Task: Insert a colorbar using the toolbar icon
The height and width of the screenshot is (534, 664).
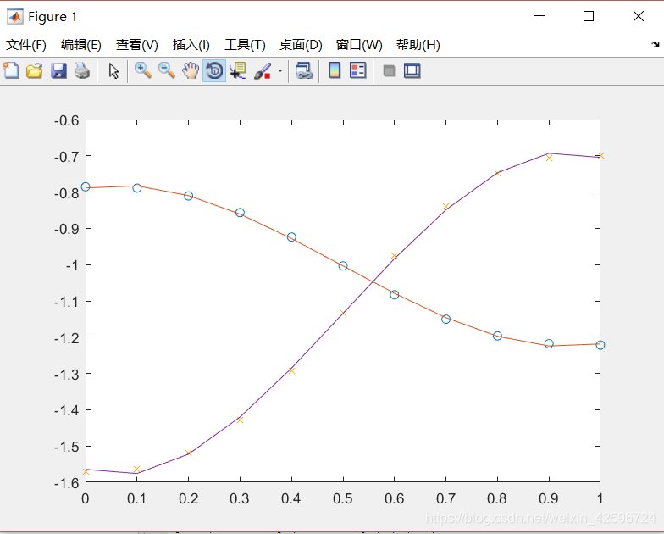Action: pyautogui.click(x=335, y=70)
